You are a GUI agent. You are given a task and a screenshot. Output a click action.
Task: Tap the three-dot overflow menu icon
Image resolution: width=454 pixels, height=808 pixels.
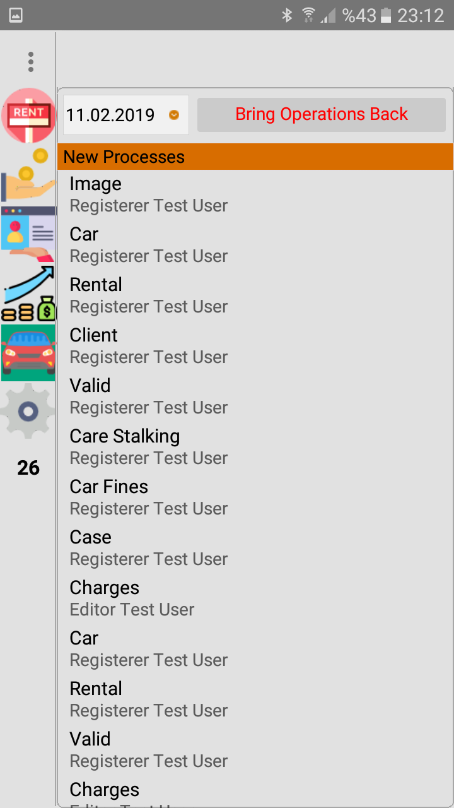(x=30, y=61)
